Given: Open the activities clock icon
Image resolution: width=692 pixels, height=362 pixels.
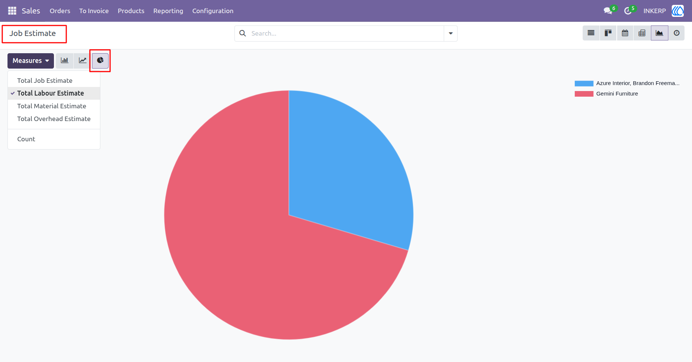Looking at the screenshot, I should pyautogui.click(x=628, y=11).
